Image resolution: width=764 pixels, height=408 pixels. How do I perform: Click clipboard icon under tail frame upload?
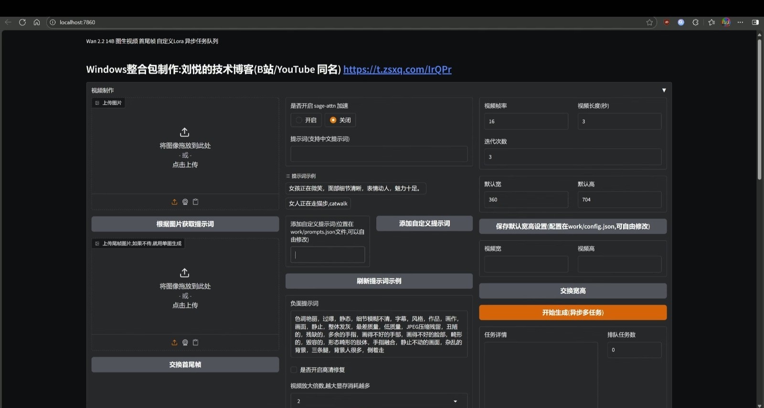pyautogui.click(x=195, y=343)
